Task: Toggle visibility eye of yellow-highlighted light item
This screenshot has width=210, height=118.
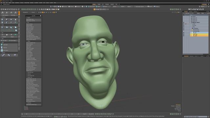Action: [x=184, y=34]
